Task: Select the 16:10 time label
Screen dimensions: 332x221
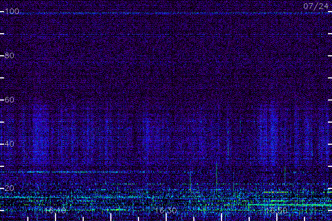Action: [x=55, y=211]
